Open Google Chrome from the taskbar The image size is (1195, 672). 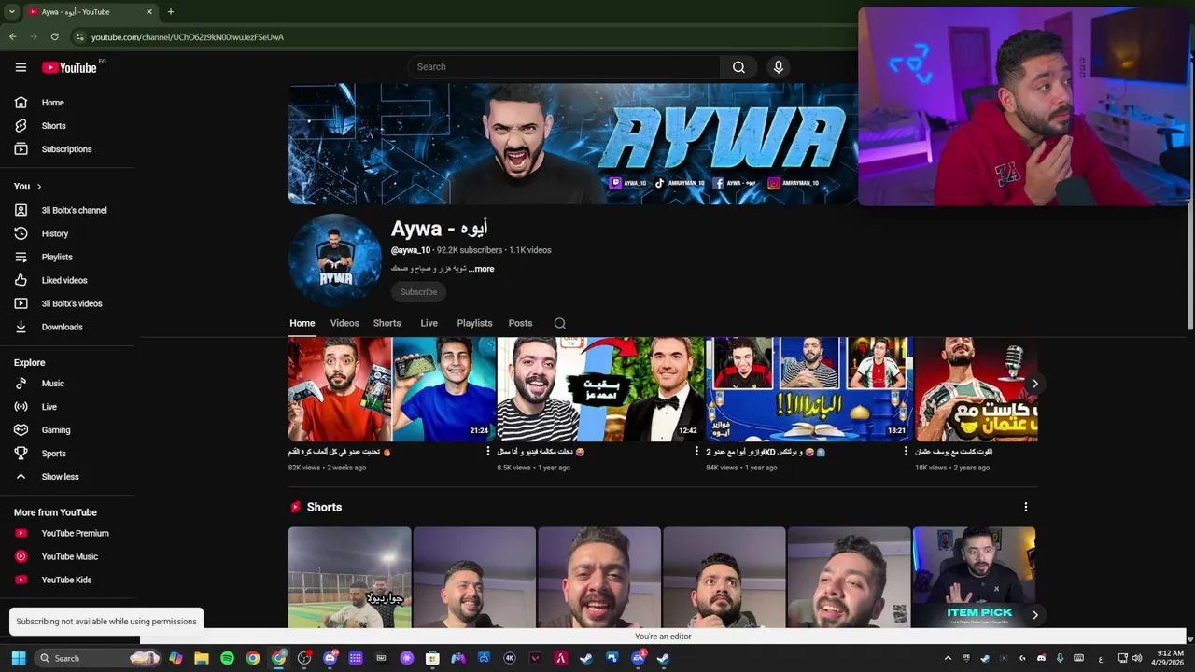pyautogui.click(x=253, y=658)
